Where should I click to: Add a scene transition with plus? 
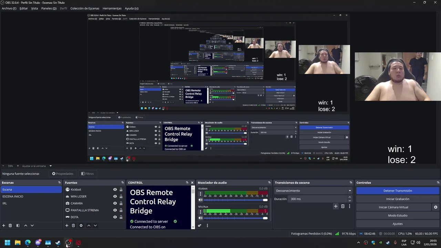coord(336,206)
